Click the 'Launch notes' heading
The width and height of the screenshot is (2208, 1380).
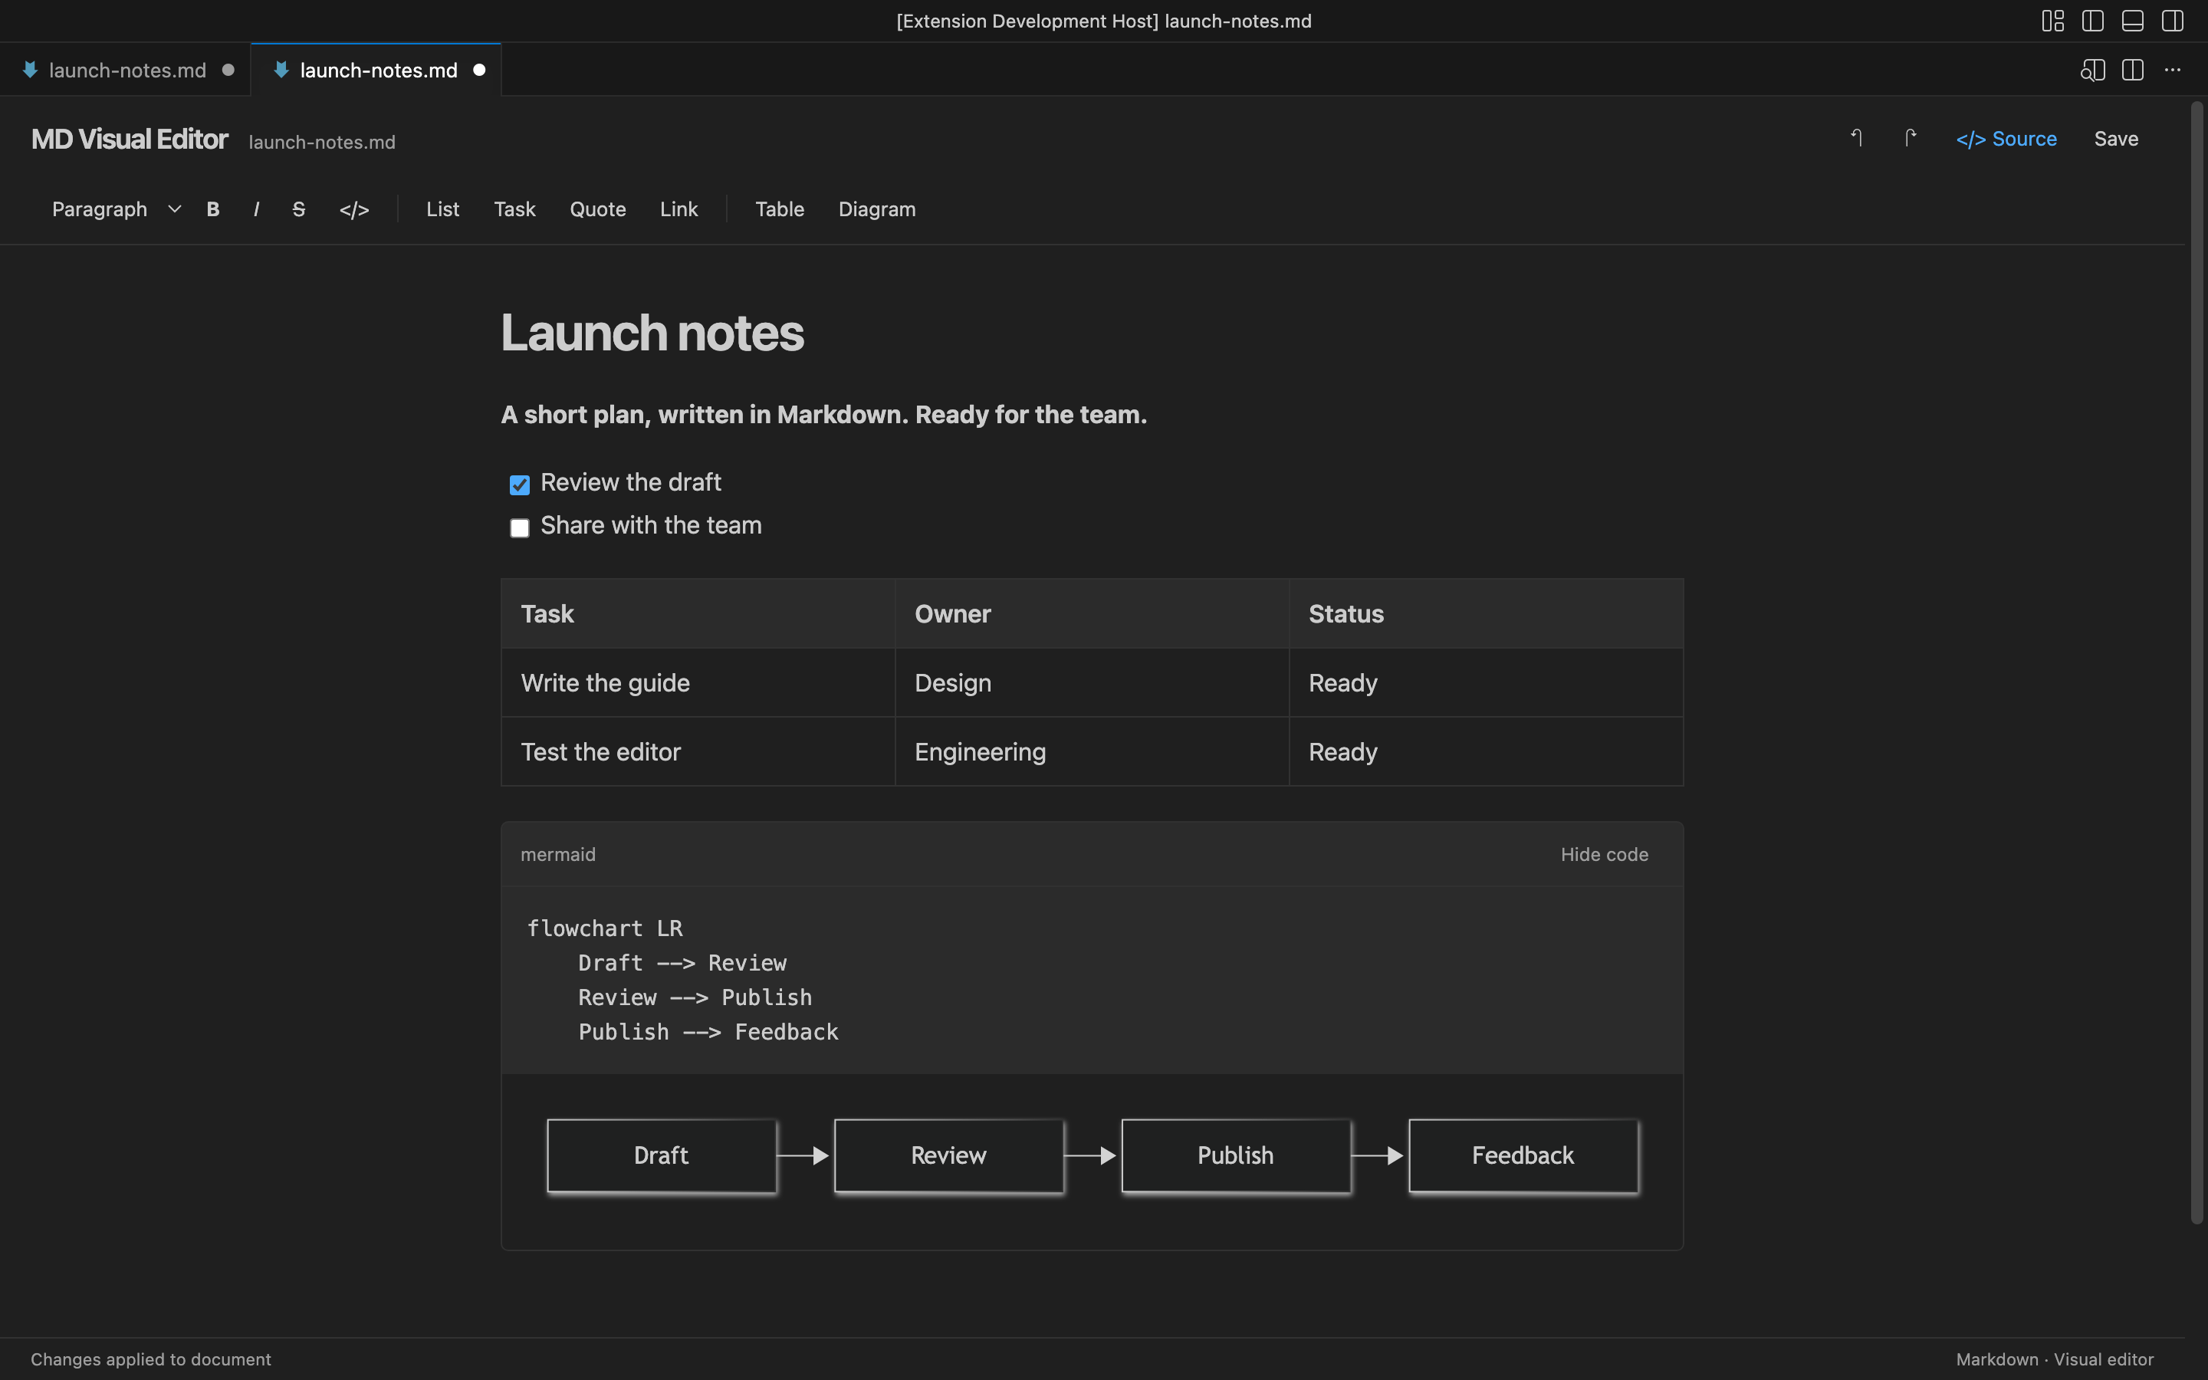coord(652,332)
